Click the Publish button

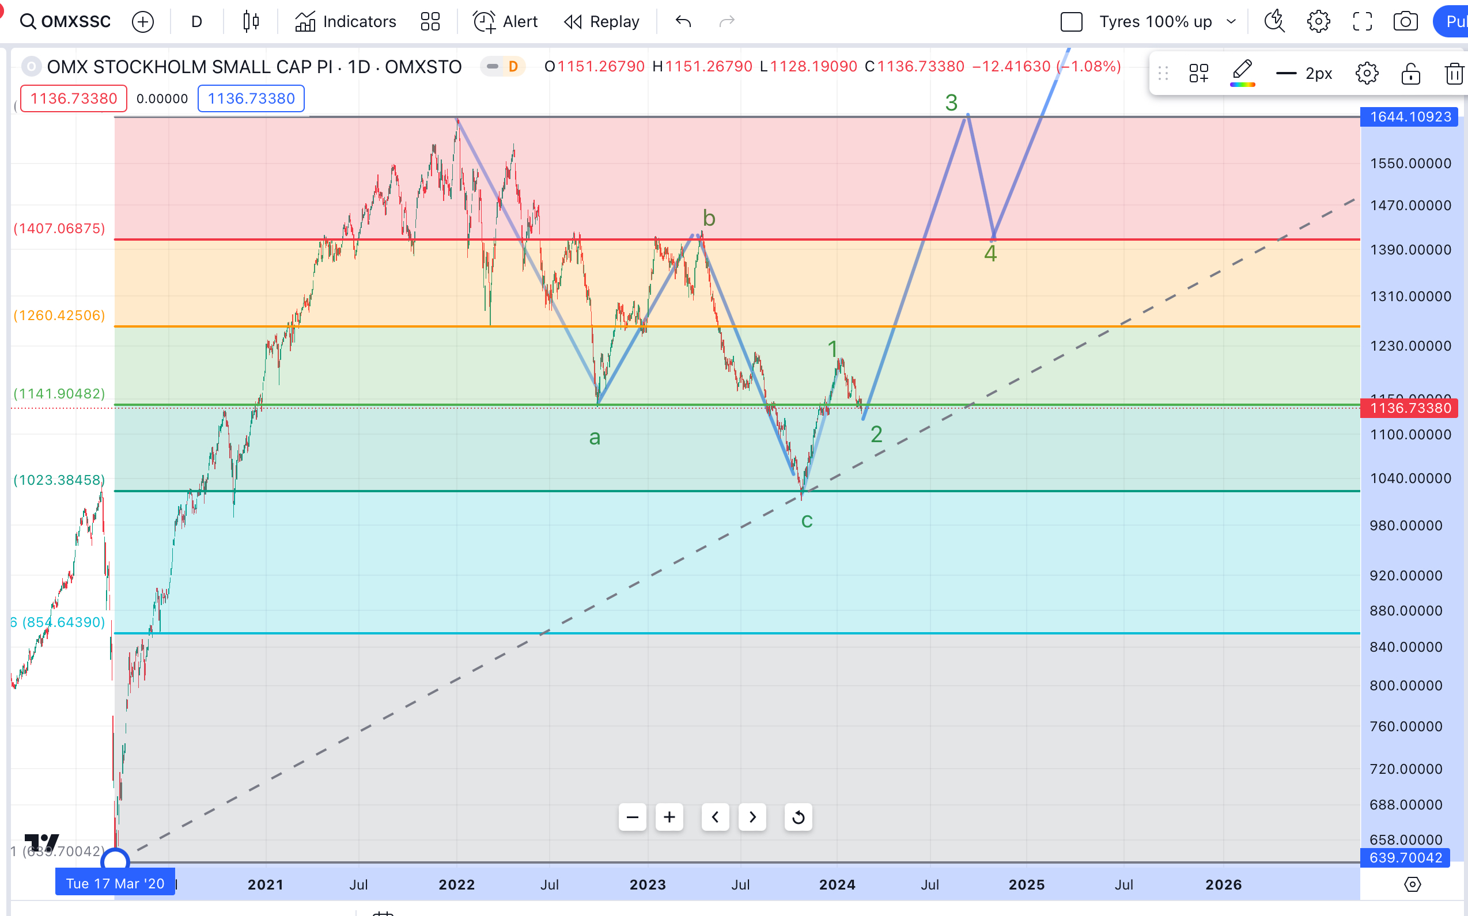pyautogui.click(x=1451, y=22)
